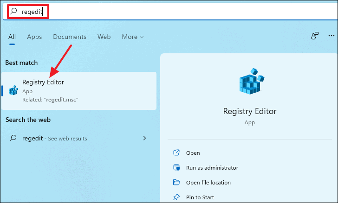Click the Open file location folder icon
The height and width of the screenshot is (203, 338).
[176, 182]
